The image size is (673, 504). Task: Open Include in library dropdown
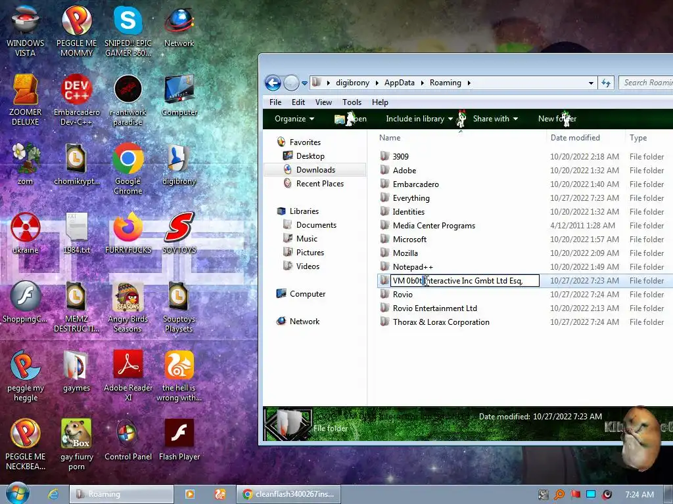click(x=419, y=119)
